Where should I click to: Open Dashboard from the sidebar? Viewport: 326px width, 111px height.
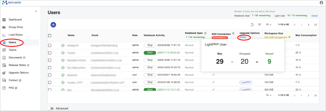[15, 20]
